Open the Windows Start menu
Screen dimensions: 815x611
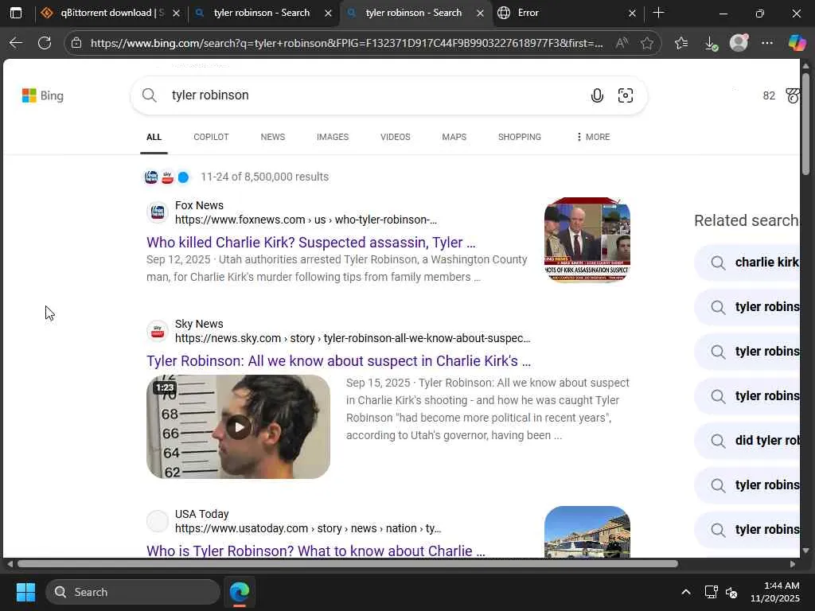click(25, 592)
